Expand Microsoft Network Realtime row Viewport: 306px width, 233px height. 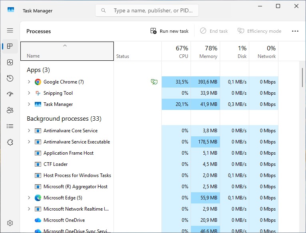[29, 209]
